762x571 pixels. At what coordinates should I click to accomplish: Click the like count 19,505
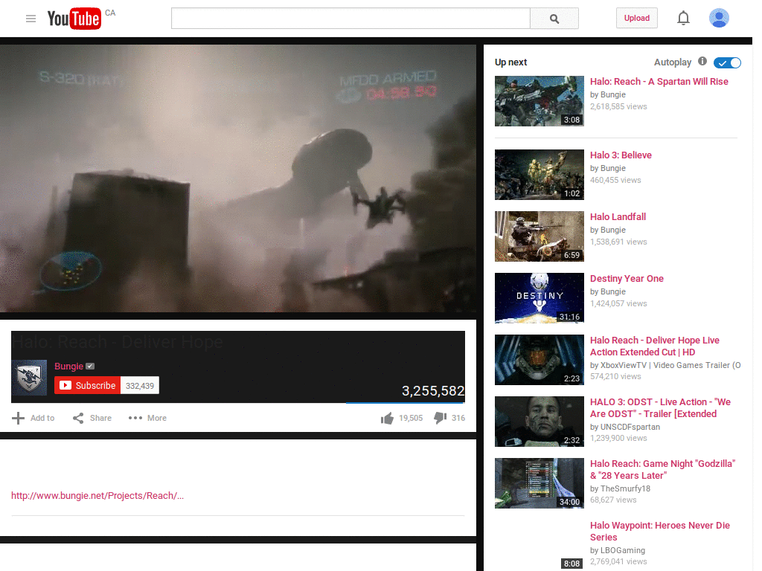point(411,418)
